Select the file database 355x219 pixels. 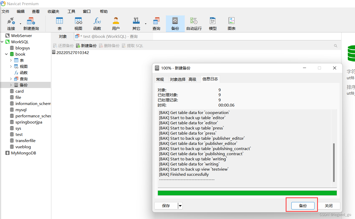(x=18, y=97)
